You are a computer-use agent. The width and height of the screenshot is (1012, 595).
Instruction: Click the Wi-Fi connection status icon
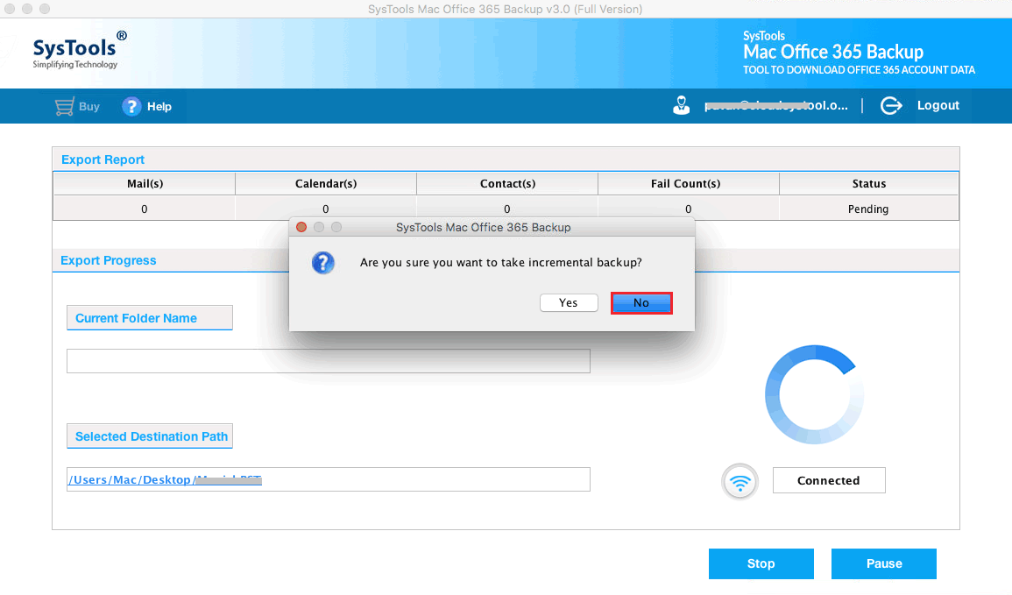pyautogui.click(x=740, y=481)
